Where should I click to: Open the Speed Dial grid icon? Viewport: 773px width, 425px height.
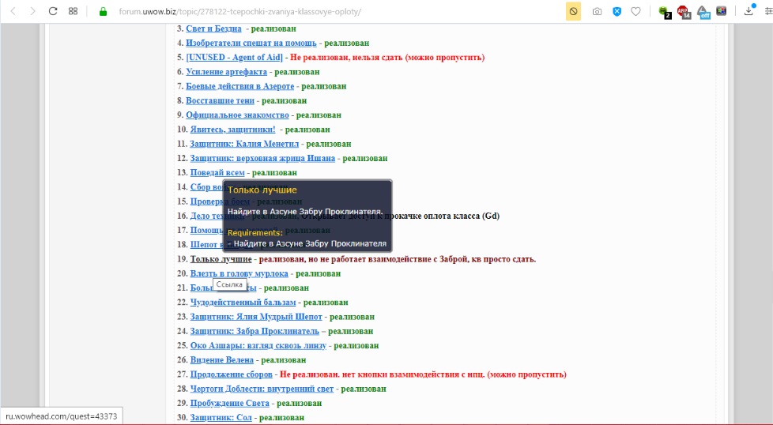point(73,11)
